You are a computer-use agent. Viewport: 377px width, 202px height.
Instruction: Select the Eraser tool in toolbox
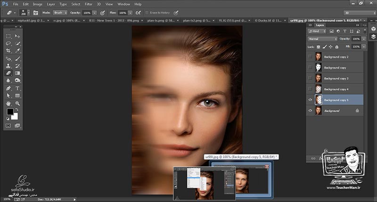click(x=8, y=73)
